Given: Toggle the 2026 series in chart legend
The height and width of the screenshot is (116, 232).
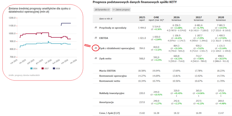Looking at the screenshot, I should click(x=34, y=68).
